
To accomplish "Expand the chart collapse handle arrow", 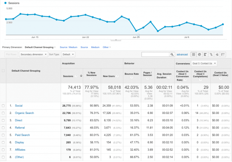I will pos(116,40).
